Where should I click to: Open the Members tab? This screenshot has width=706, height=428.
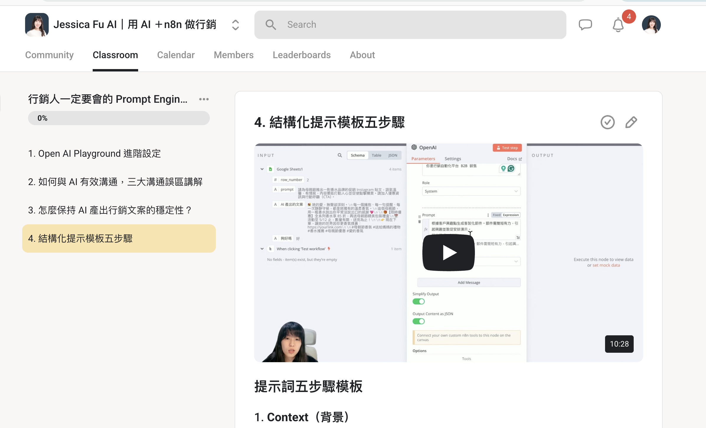233,55
